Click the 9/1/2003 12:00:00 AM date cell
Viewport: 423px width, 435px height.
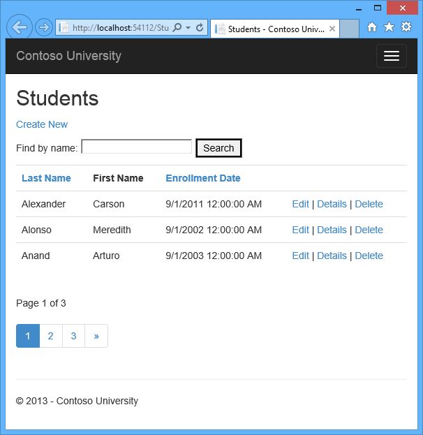[x=214, y=256]
